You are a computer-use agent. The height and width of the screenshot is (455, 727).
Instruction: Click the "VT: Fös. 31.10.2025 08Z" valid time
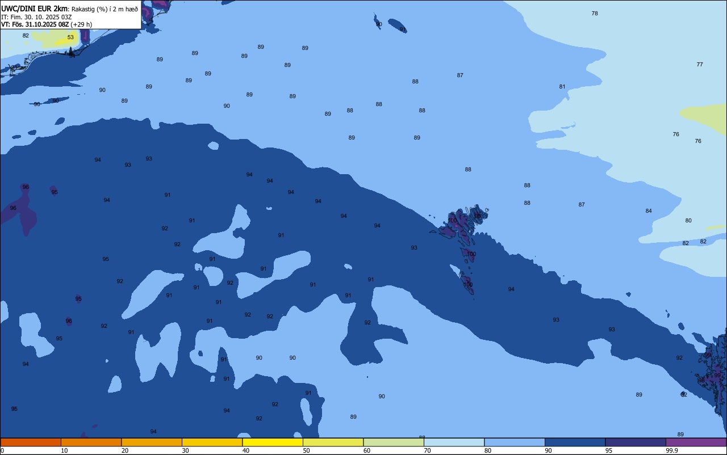(x=35, y=24)
